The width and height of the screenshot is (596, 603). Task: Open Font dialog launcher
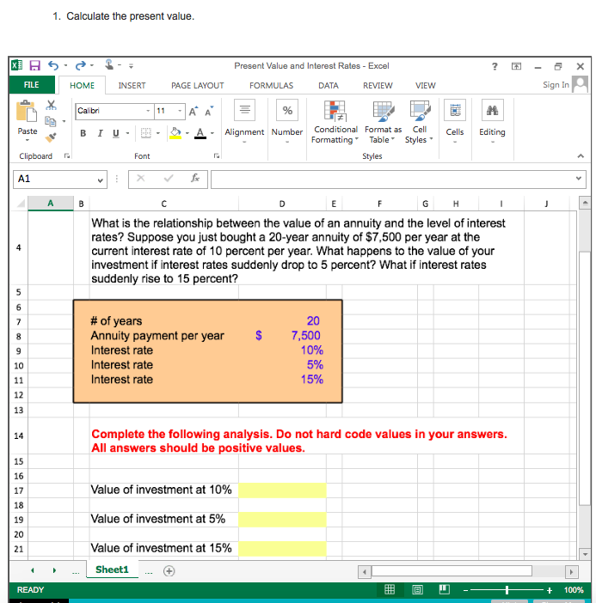click(x=217, y=155)
